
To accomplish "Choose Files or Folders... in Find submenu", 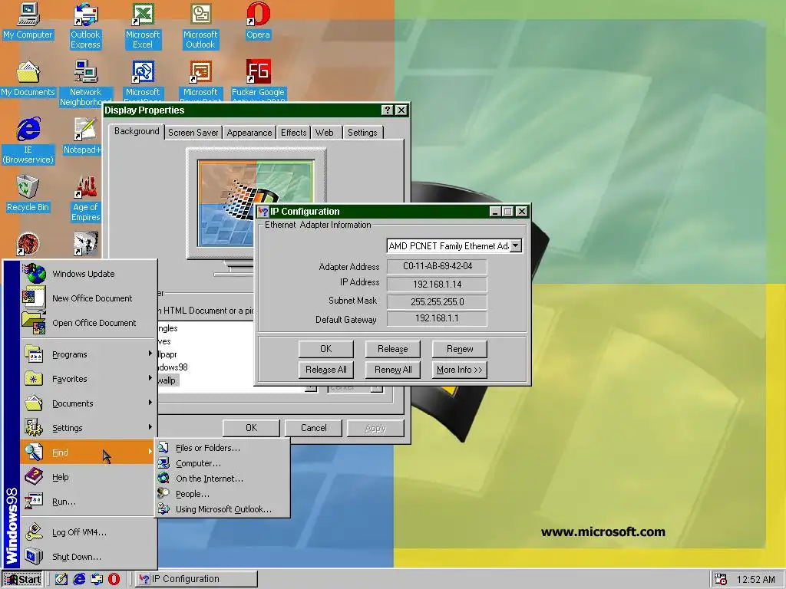I will pos(223,448).
